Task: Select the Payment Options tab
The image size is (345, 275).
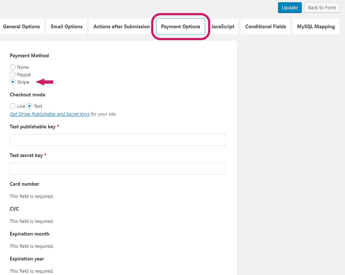Action: (x=181, y=26)
